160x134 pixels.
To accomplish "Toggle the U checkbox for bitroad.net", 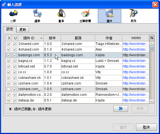I will pyautogui.click(x=15, y=66).
